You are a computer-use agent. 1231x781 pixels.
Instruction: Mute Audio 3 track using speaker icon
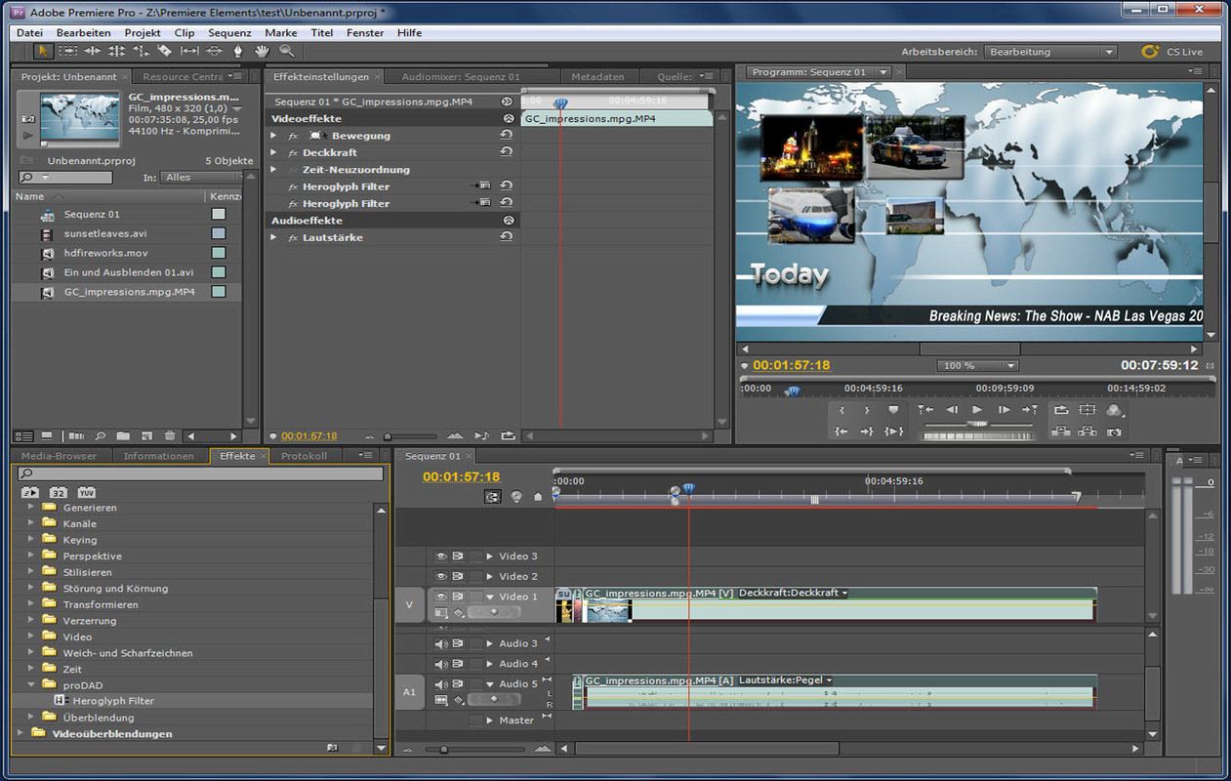point(440,643)
